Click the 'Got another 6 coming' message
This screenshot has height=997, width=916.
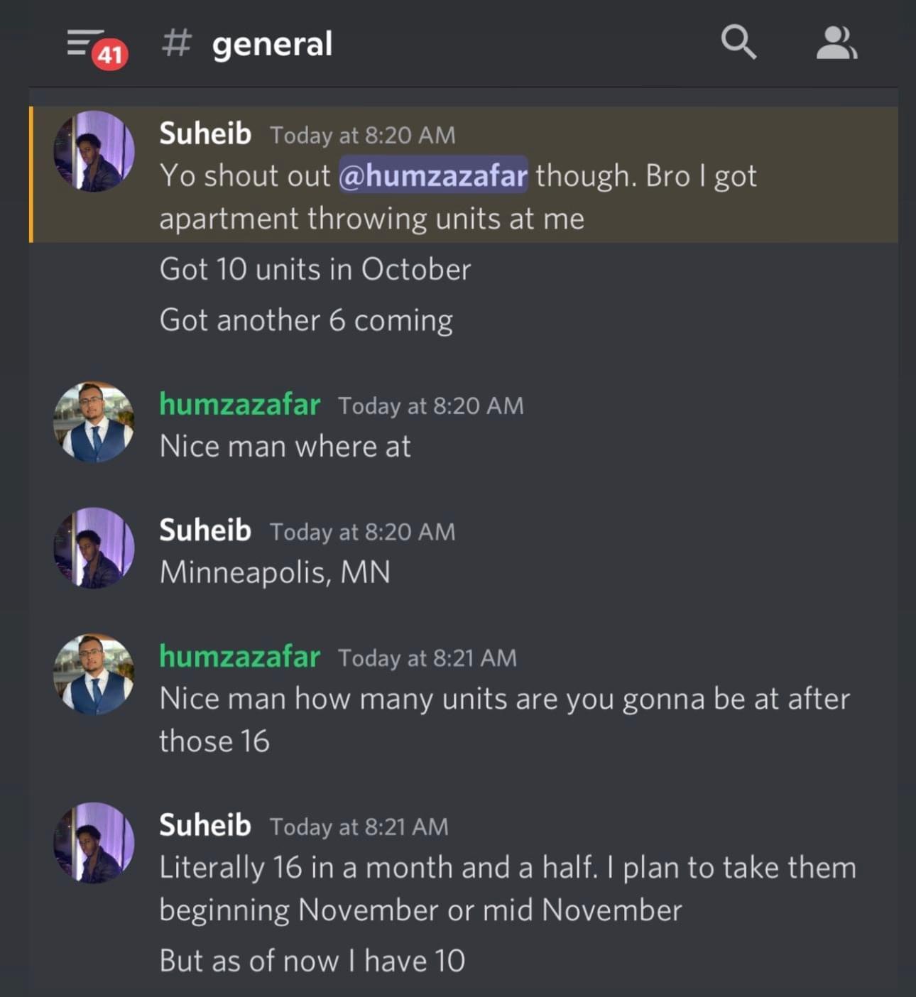click(306, 320)
